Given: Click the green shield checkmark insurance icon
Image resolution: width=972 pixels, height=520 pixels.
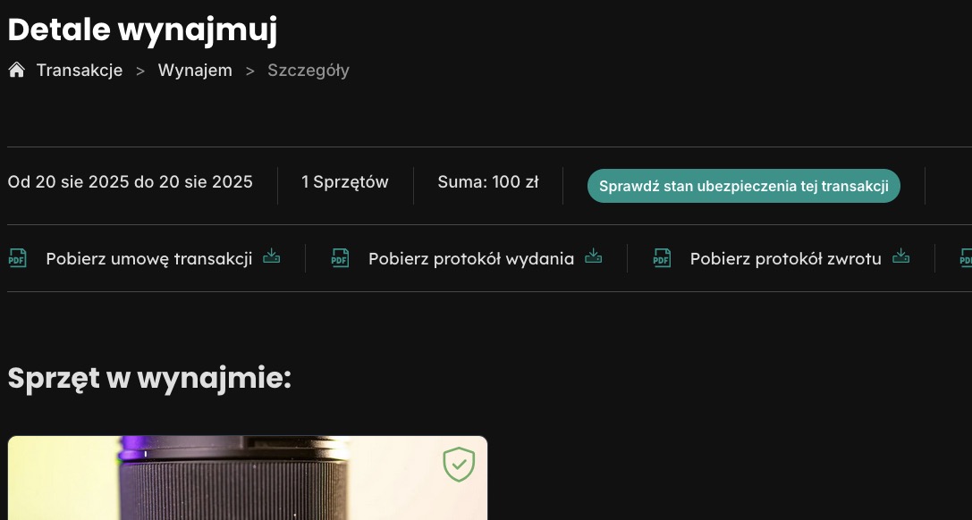Looking at the screenshot, I should point(459,465).
